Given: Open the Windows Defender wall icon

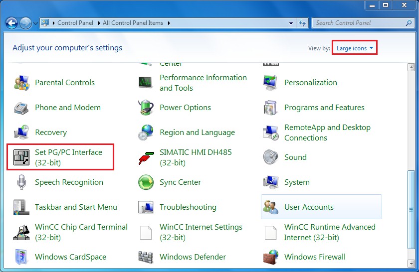Looking at the screenshot, I should point(146,257).
